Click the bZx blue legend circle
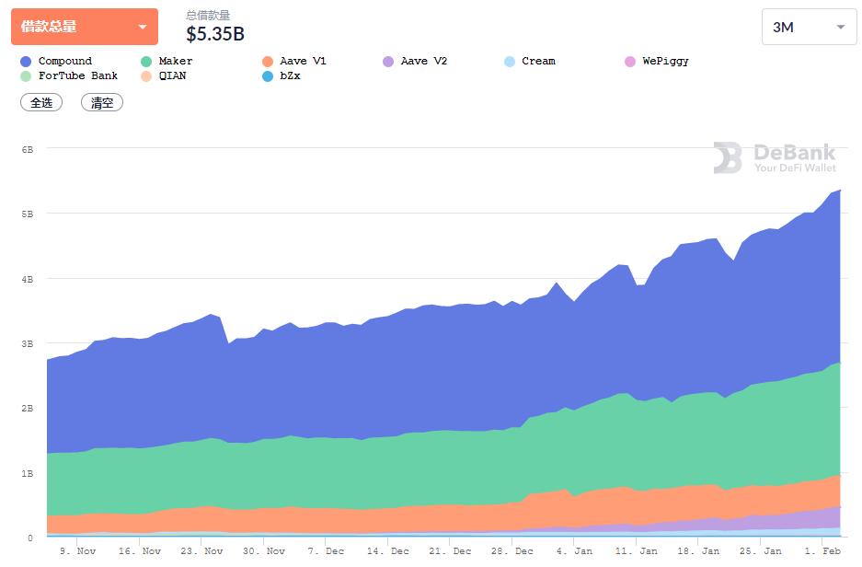 268,76
